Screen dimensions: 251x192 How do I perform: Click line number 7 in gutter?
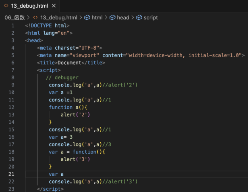(12, 70)
